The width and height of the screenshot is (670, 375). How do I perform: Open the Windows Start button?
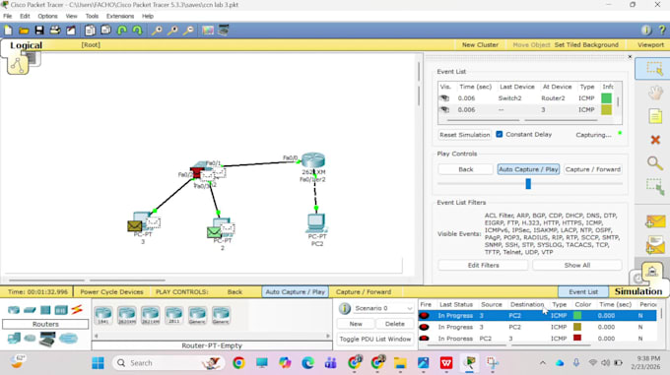(x=98, y=363)
